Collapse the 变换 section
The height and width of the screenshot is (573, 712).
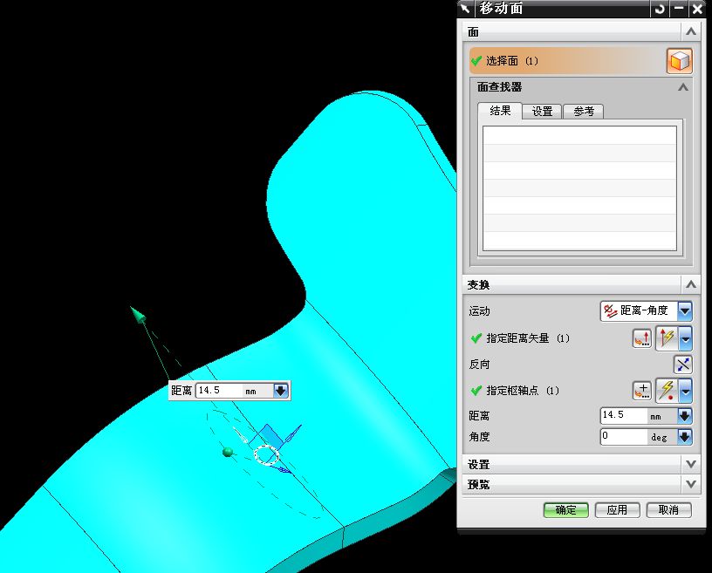691,284
